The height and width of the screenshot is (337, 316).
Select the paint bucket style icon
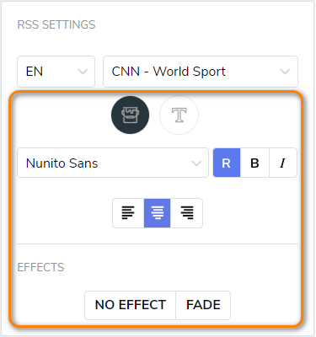pos(130,115)
